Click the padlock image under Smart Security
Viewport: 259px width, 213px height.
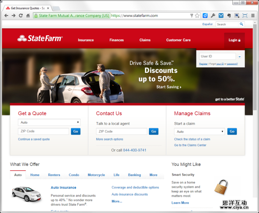(221, 187)
